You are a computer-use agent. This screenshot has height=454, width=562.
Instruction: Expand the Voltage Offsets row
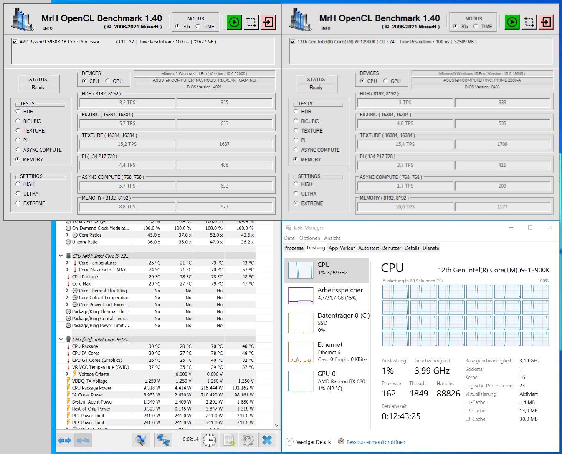(x=67, y=374)
